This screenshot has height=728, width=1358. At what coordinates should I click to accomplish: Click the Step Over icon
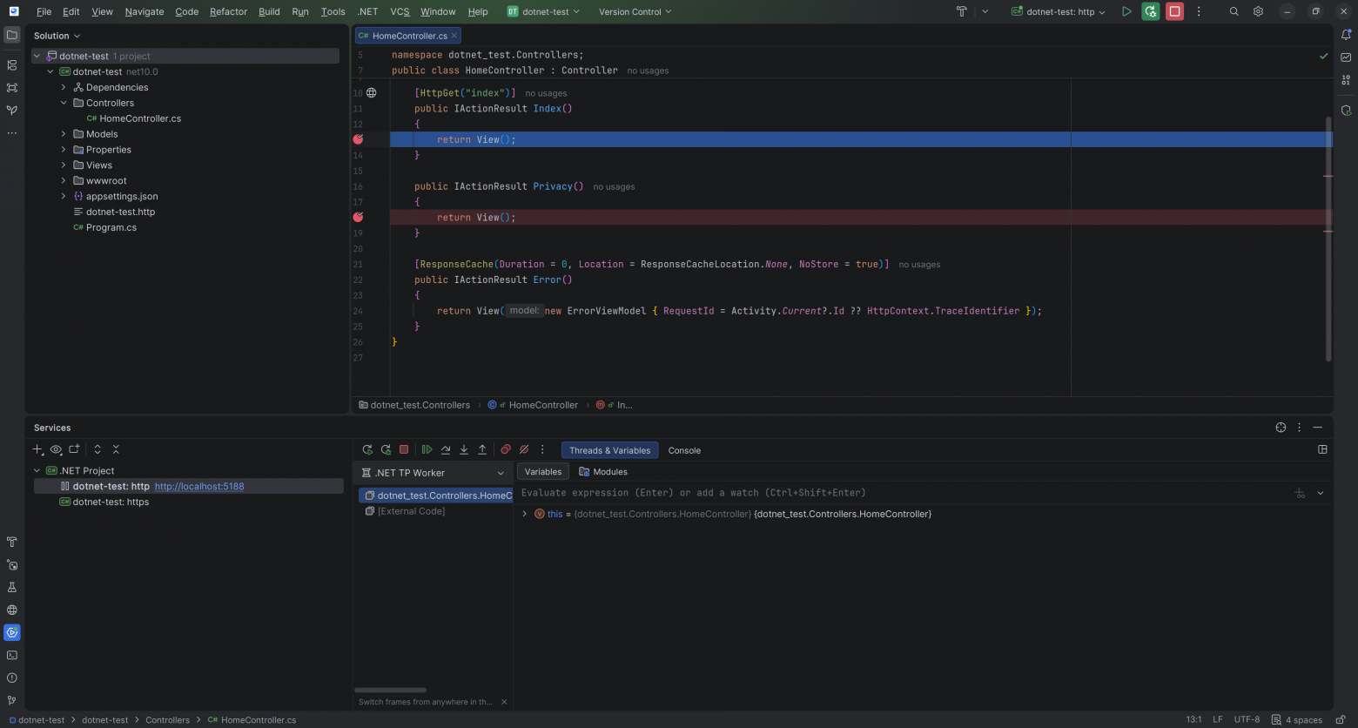pos(446,450)
